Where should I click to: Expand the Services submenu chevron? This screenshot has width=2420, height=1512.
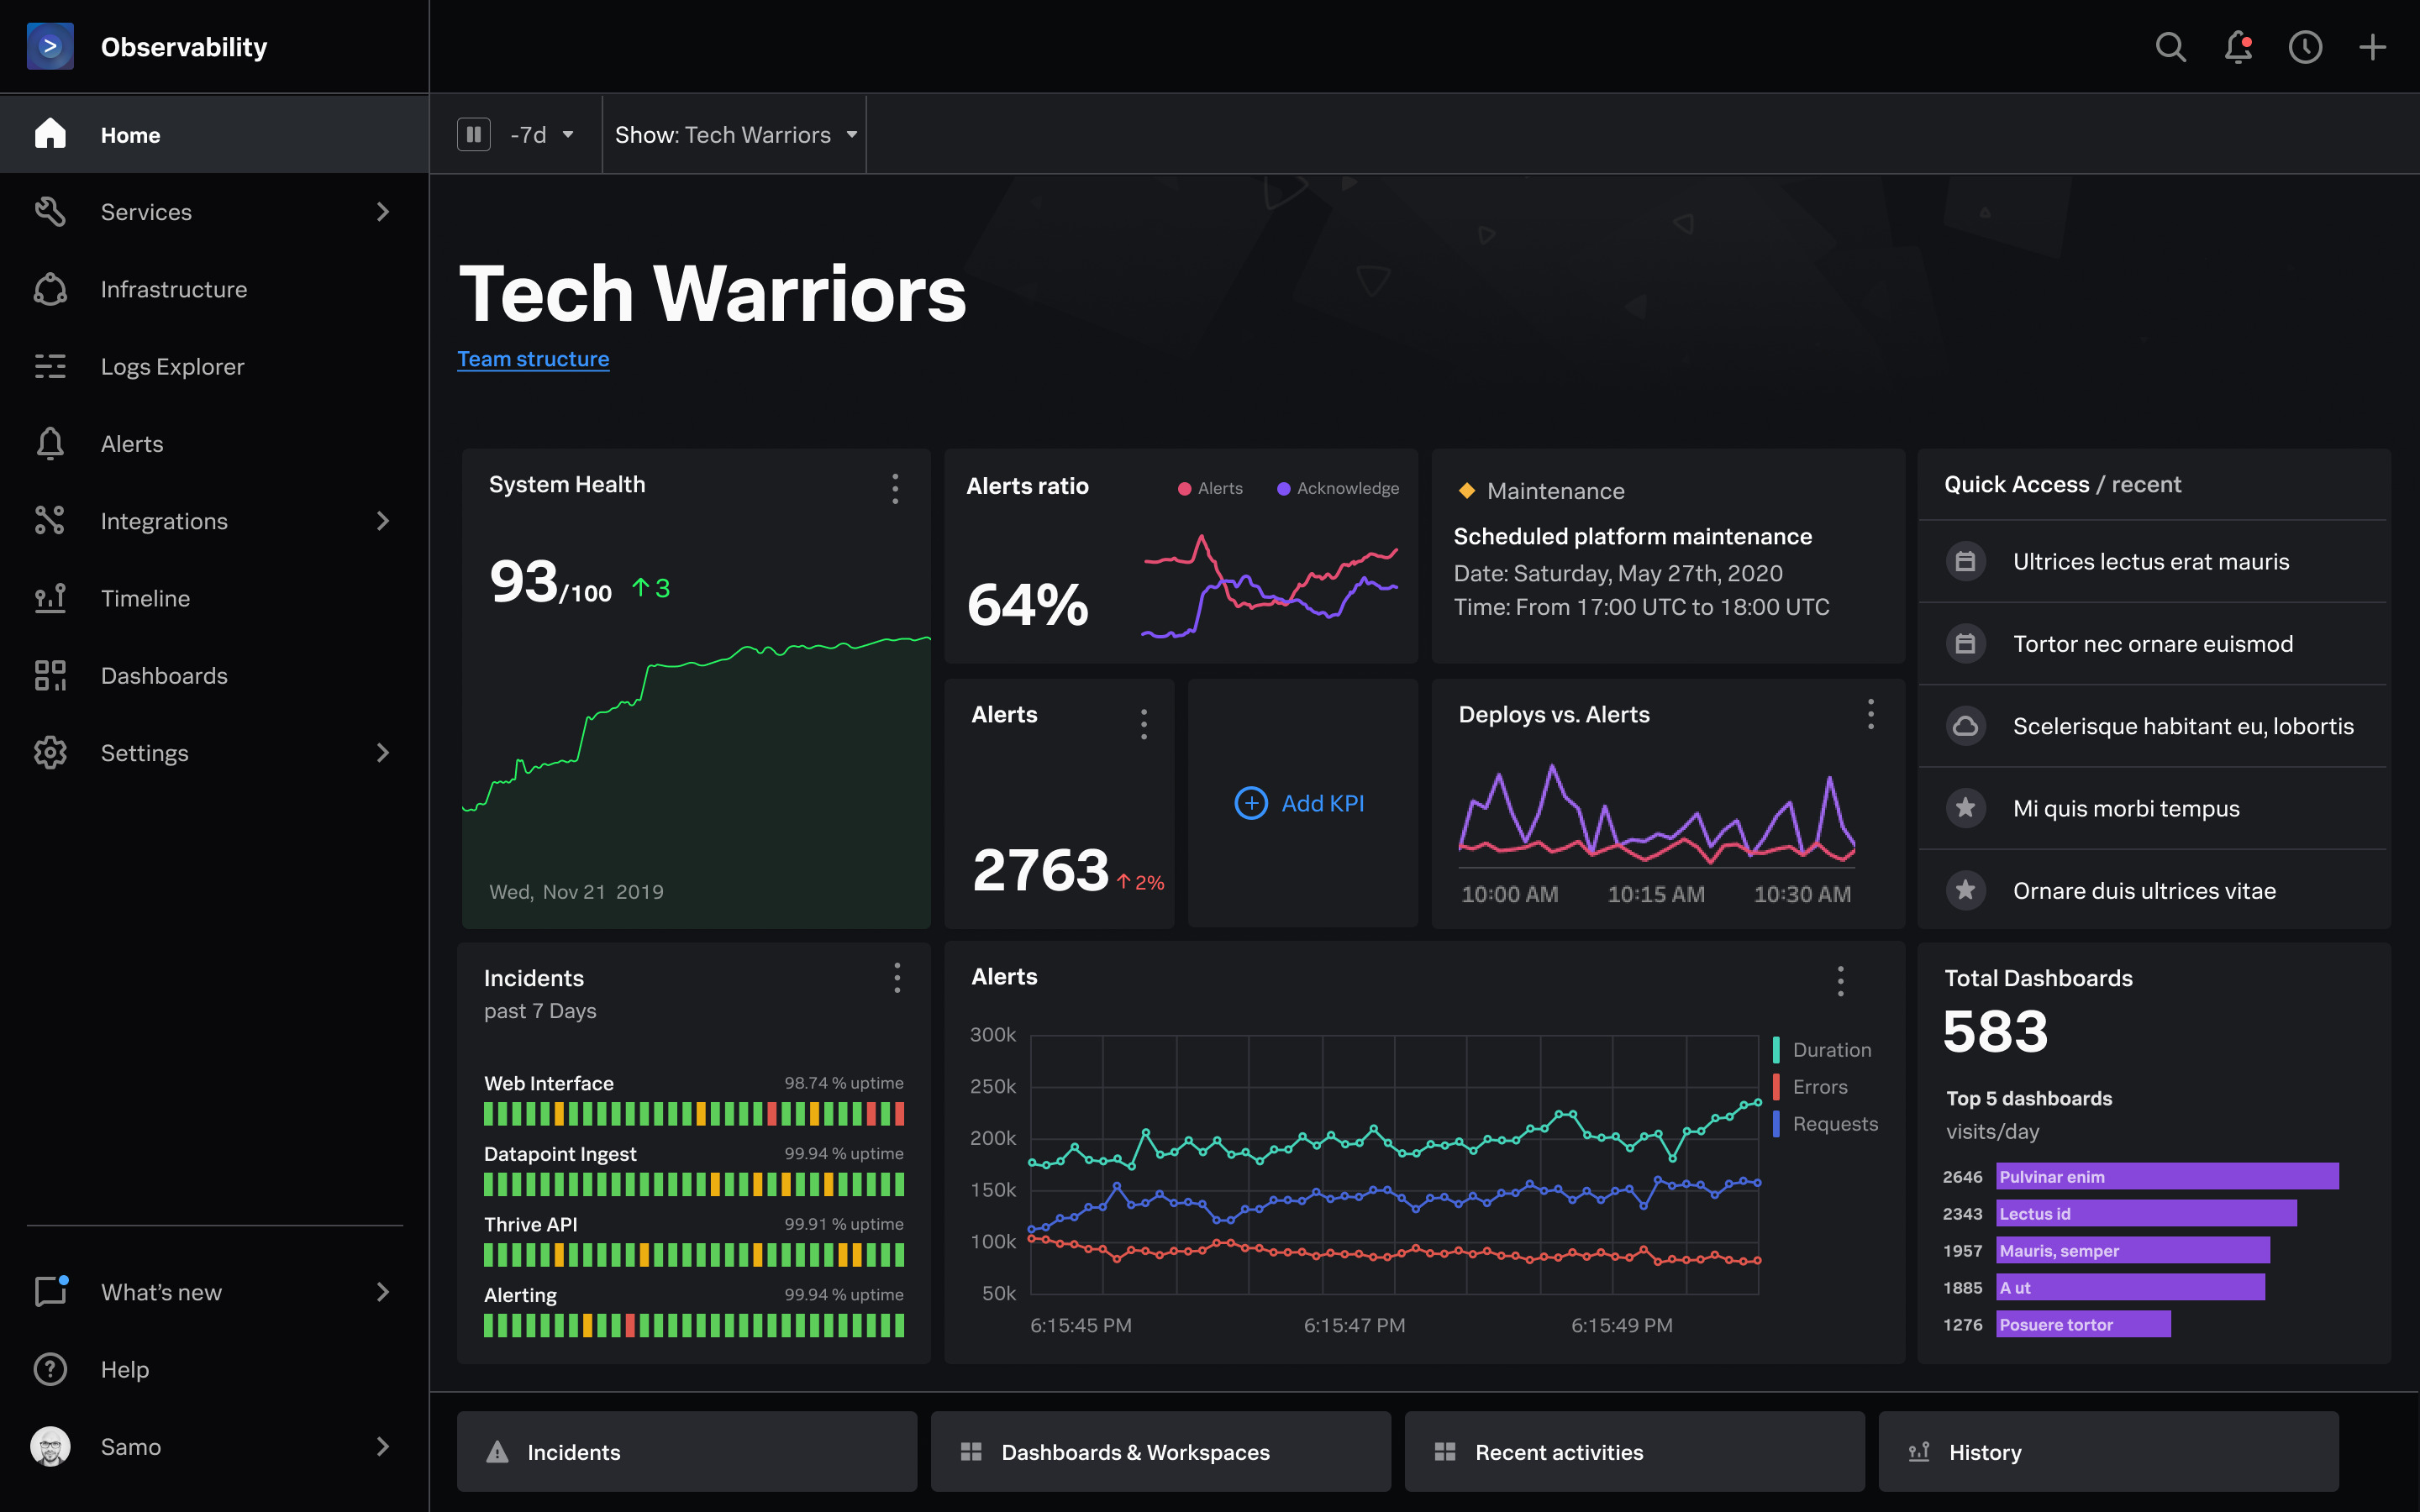click(x=382, y=212)
